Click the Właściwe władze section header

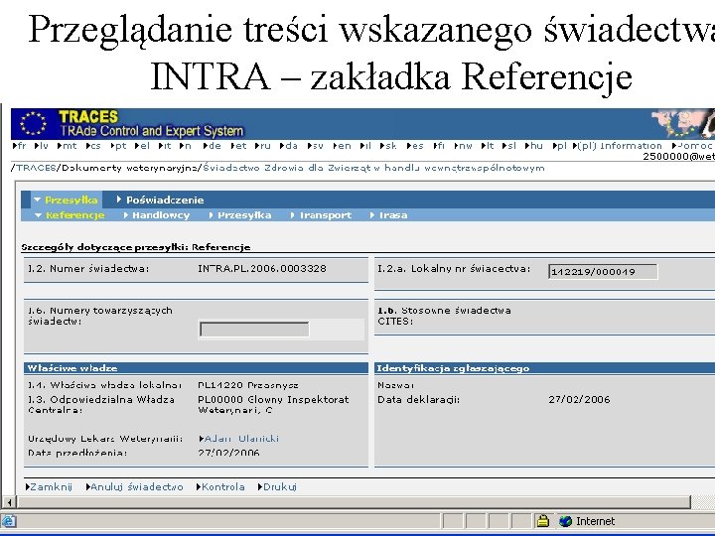click(196, 368)
